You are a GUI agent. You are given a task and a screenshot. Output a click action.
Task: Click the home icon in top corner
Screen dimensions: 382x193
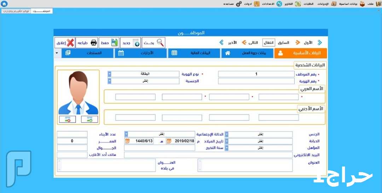click(x=4, y=4)
